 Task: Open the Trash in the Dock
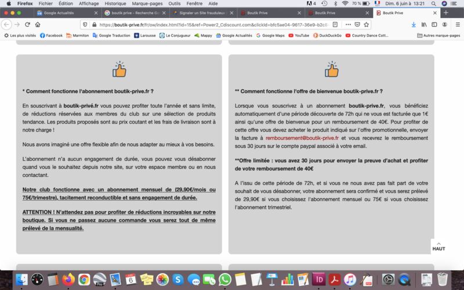tap(442, 280)
